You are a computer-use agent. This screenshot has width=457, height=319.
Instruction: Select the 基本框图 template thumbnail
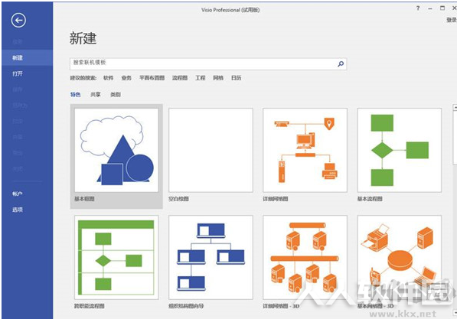(x=116, y=151)
